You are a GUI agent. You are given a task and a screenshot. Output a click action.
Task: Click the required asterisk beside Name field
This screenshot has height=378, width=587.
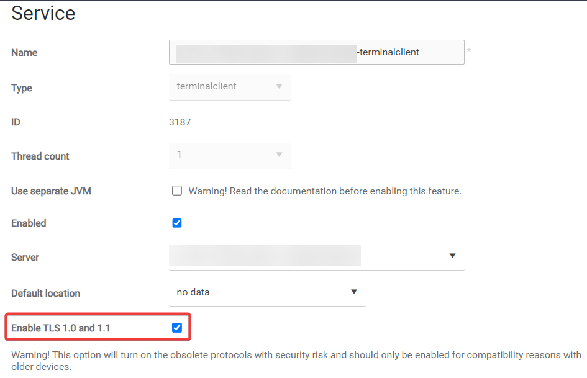pyautogui.click(x=469, y=51)
